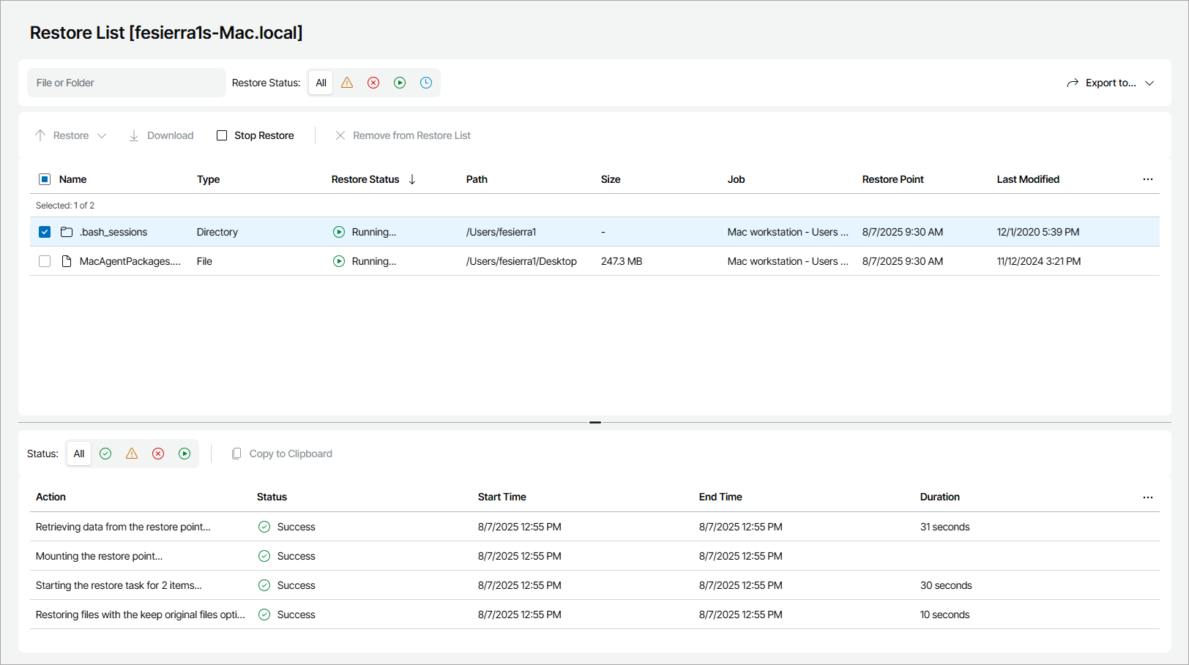1189x665 pixels.
Task: Select the All tab in action Status
Action: pos(79,454)
